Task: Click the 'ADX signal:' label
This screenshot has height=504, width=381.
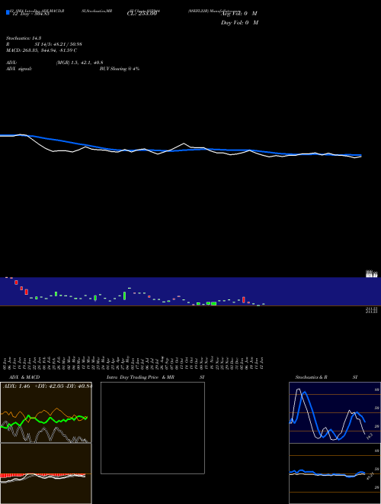Action: click(19, 69)
